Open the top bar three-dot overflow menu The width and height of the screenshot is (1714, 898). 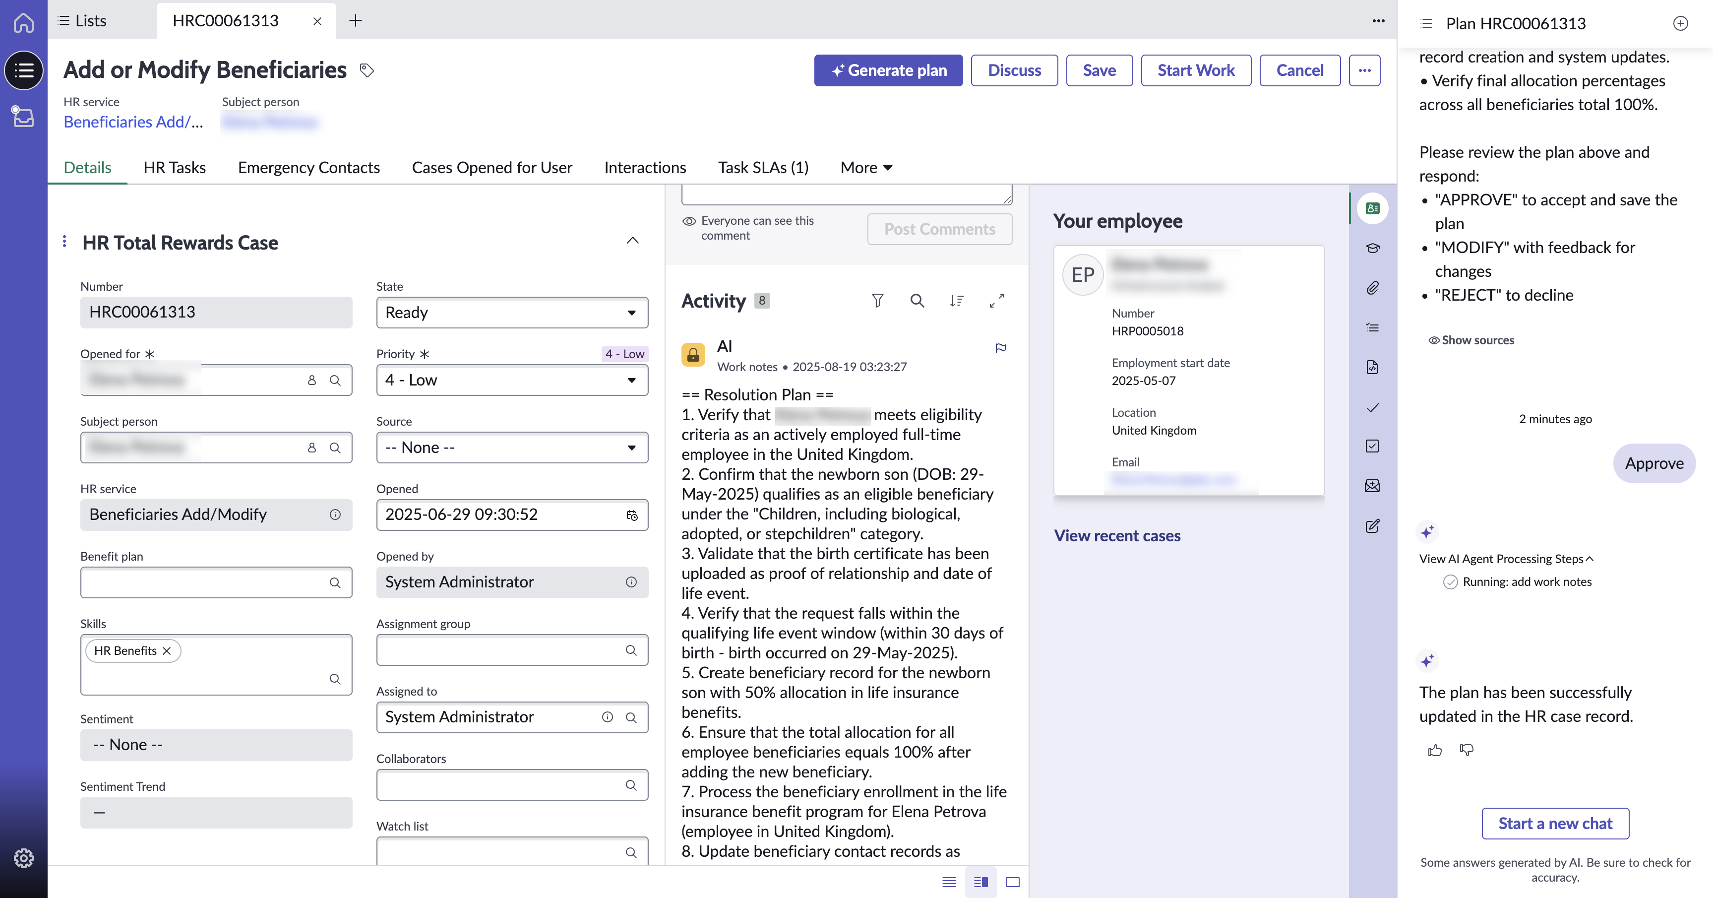(1378, 21)
